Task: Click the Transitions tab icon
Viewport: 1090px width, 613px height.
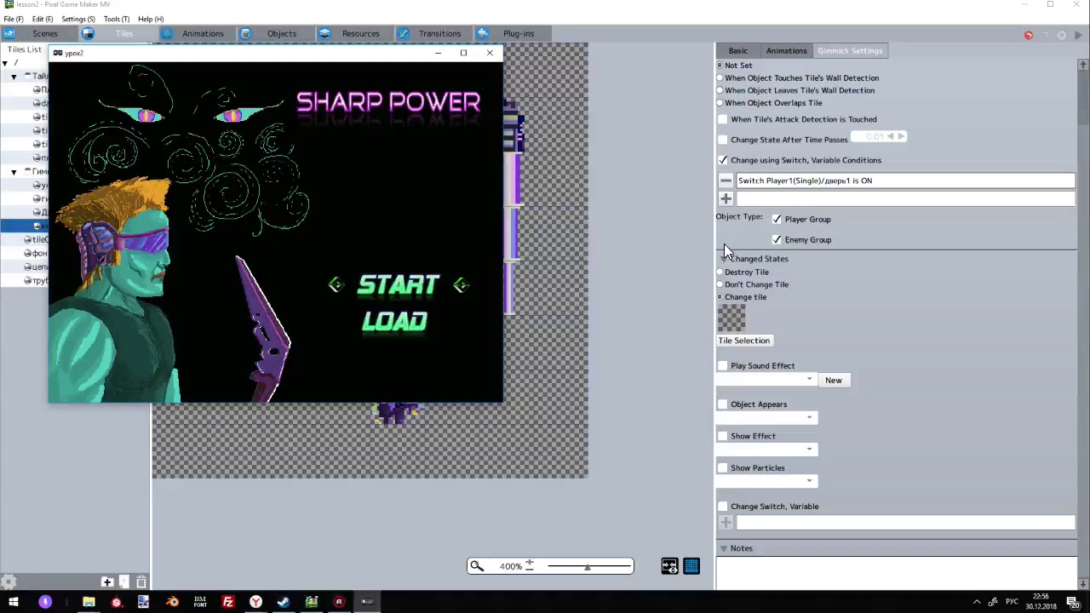Action: click(404, 34)
